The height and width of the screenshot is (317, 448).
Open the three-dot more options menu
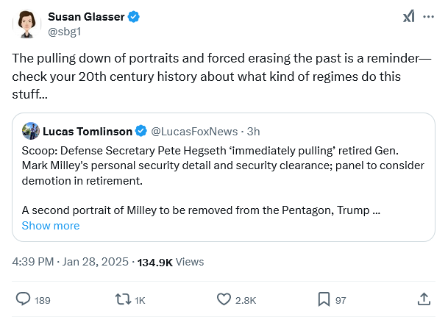coord(429,17)
